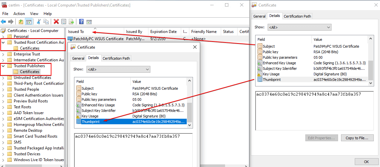The width and height of the screenshot is (380, 167).
Task: Select Thumbprint field in front Certificate dialog
Action: coord(131,122)
